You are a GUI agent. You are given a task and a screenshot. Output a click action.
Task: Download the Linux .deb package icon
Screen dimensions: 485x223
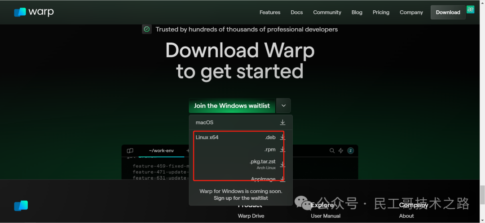point(282,137)
